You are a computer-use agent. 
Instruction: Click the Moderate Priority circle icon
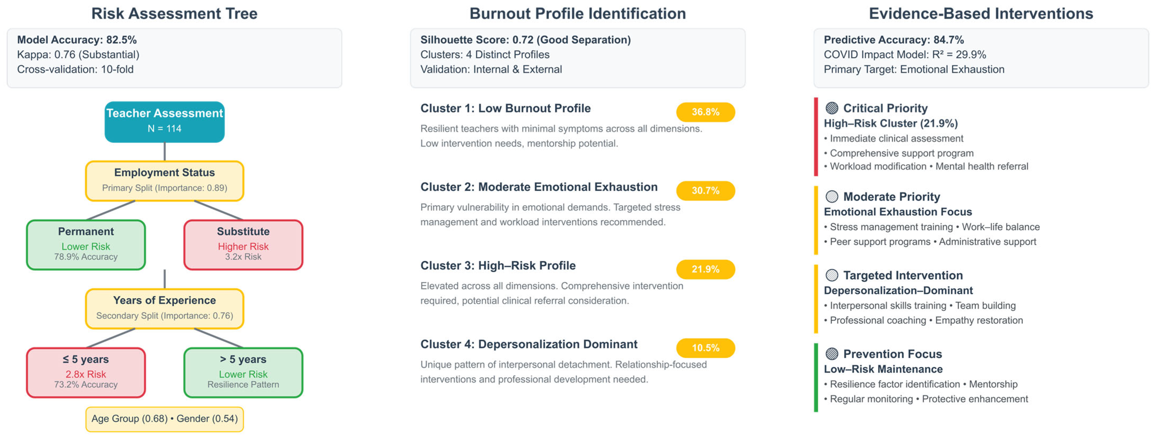[x=831, y=196]
